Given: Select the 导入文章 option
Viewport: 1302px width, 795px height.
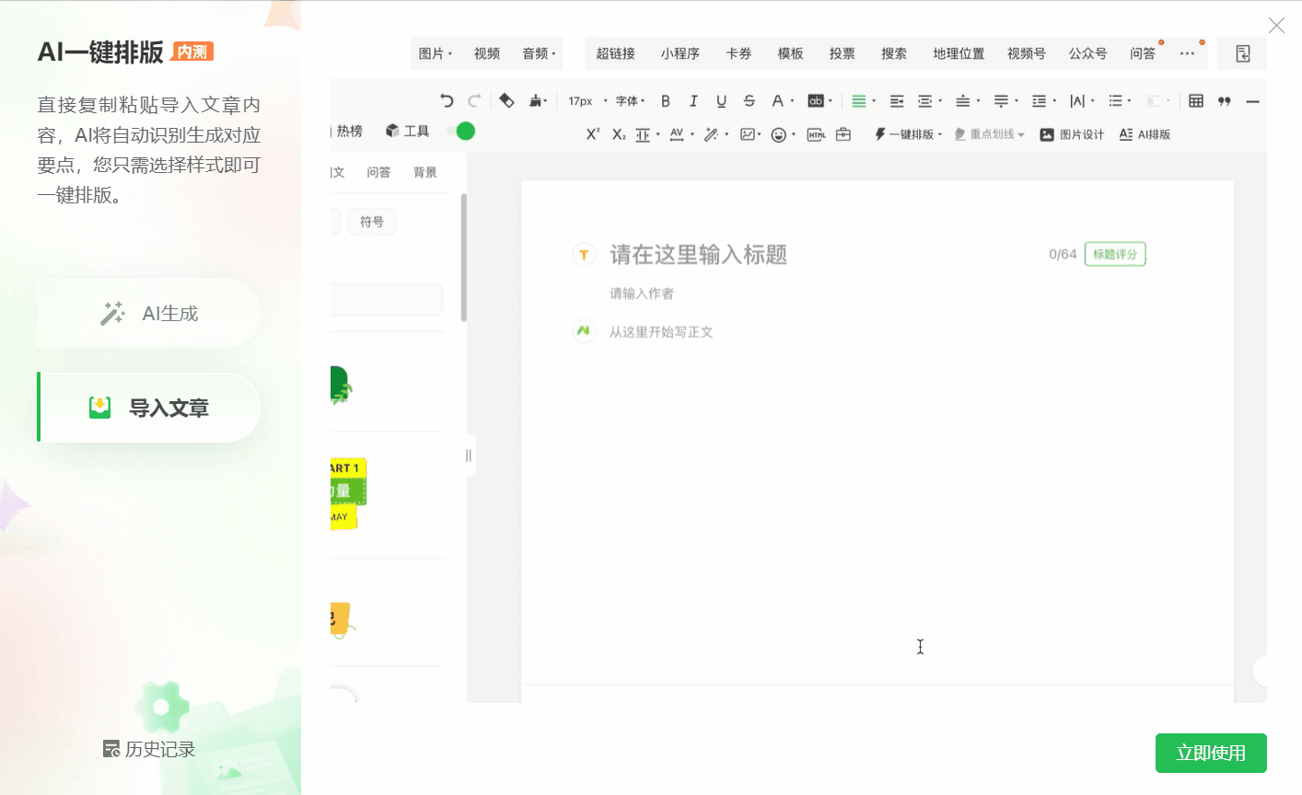Looking at the screenshot, I should tap(148, 407).
